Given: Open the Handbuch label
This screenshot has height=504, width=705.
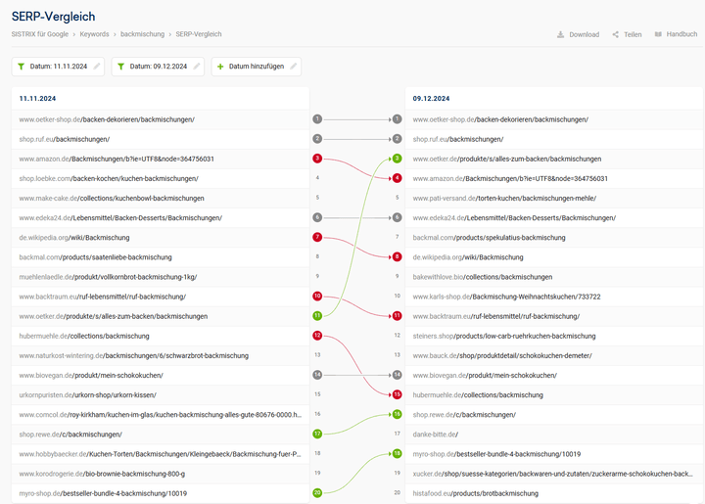Looking at the screenshot, I should click(x=681, y=34).
